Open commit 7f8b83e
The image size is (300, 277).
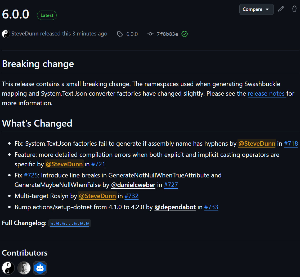[x=167, y=34]
